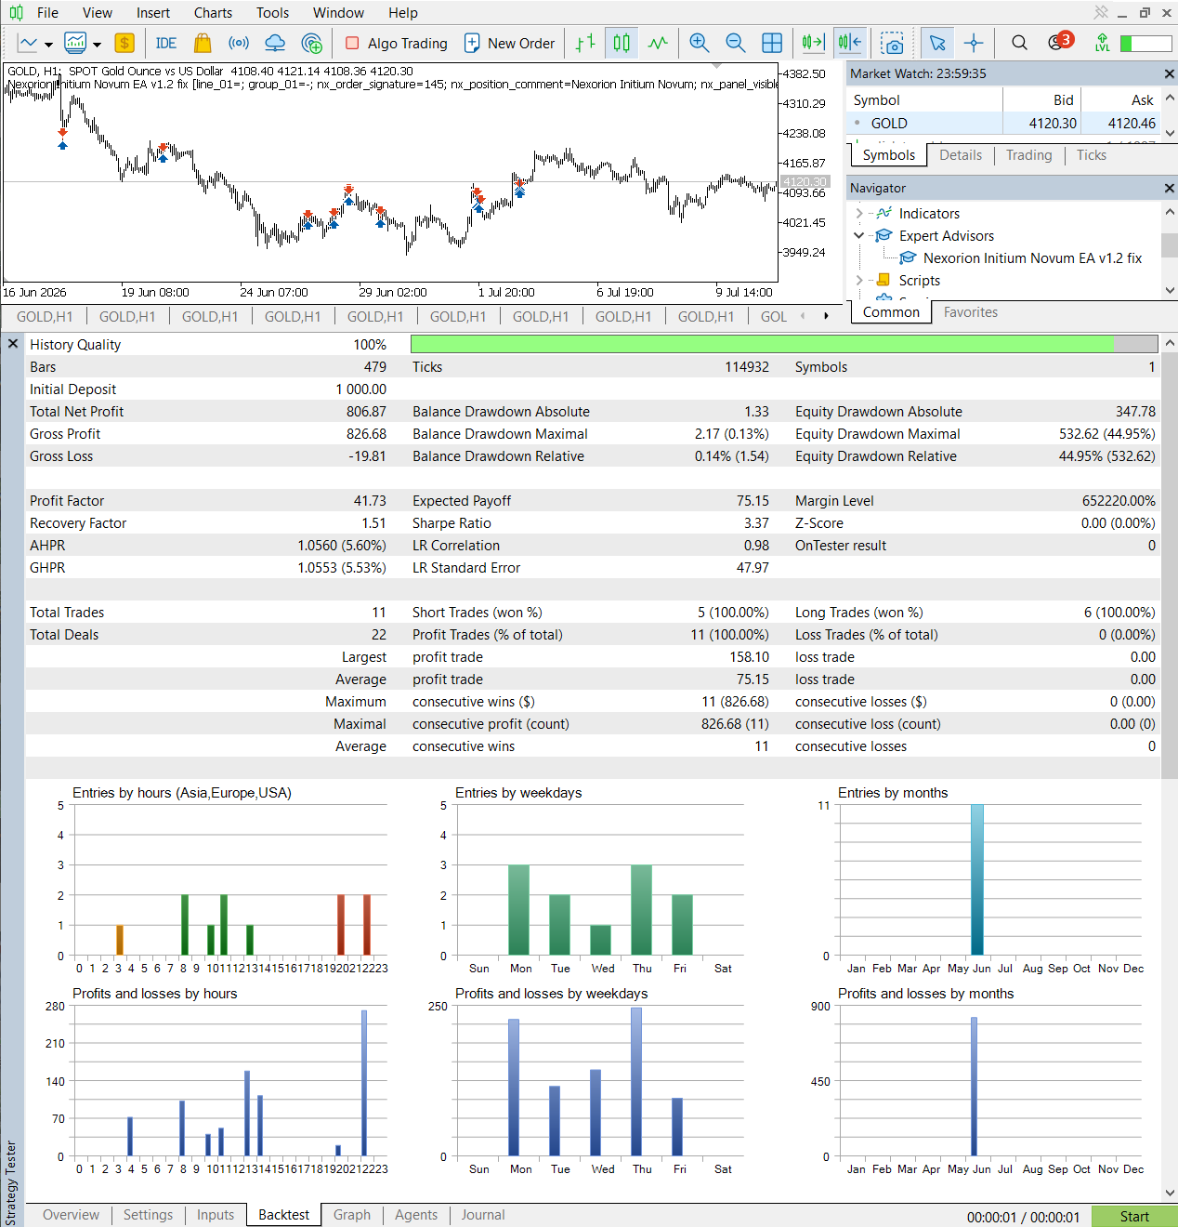The width and height of the screenshot is (1178, 1227).
Task: Open the Graph tab in Strategy Tester
Action: click(x=352, y=1215)
